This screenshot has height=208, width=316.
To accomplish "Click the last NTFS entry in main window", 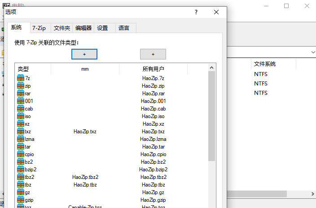I will pos(261,93).
